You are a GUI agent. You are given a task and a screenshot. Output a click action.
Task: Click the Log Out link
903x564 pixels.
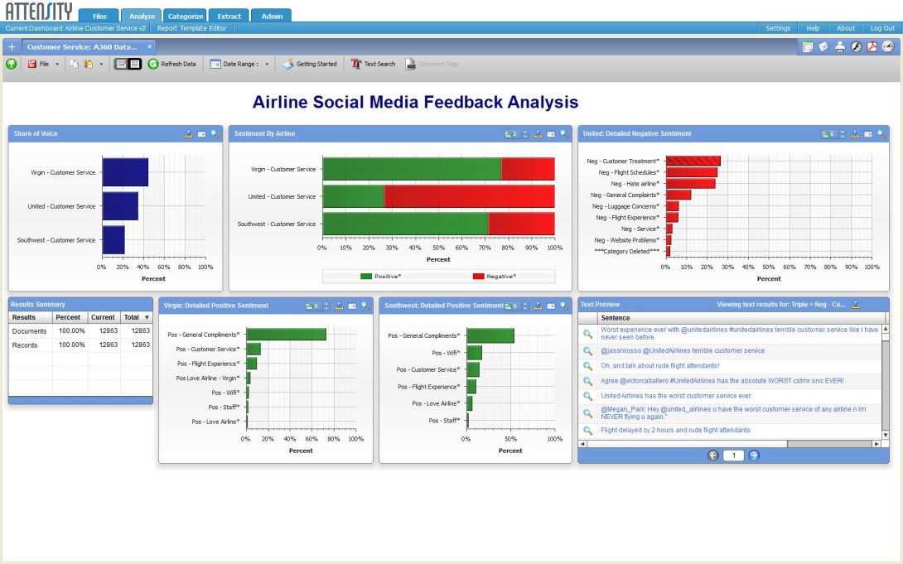(881, 28)
